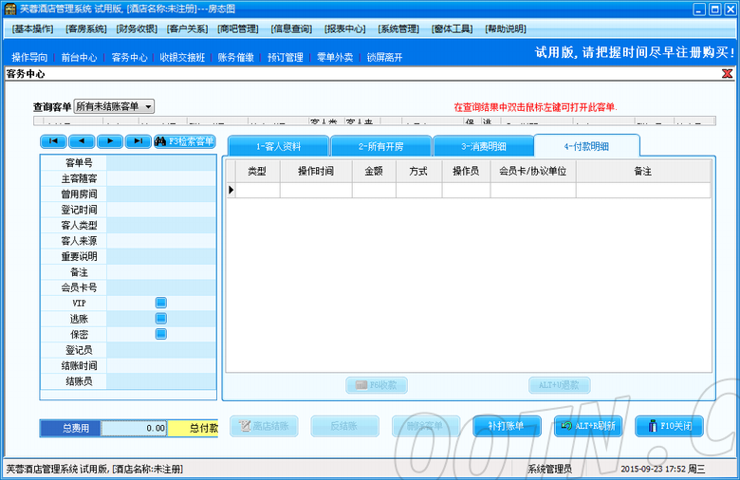Close the 客务中心 panel with red X
This screenshot has width=740, height=480.
pos(727,73)
